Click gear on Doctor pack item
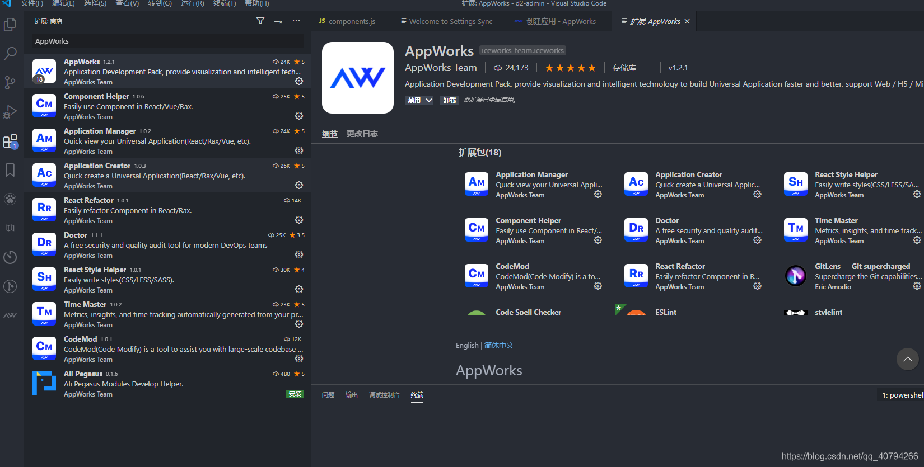 pos(757,240)
